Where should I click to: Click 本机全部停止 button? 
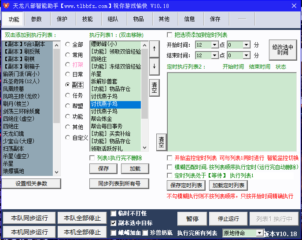click(82, 232)
